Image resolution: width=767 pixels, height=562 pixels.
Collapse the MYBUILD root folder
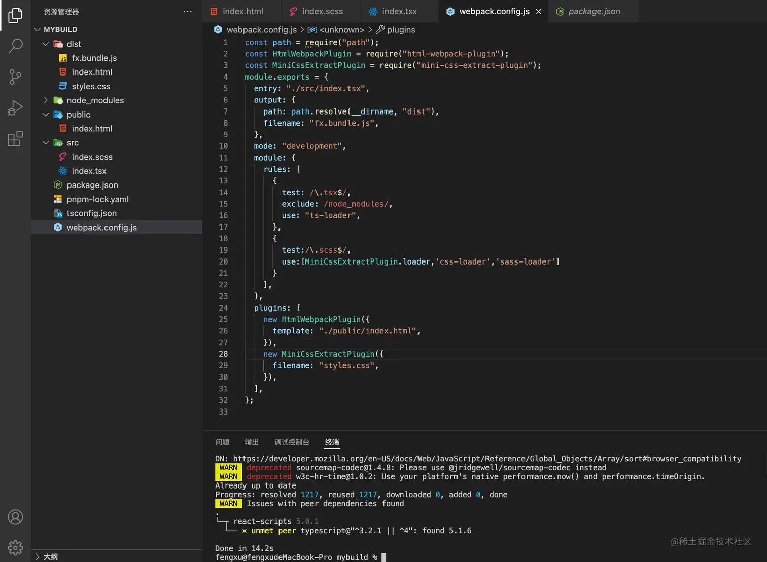click(x=37, y=29)
